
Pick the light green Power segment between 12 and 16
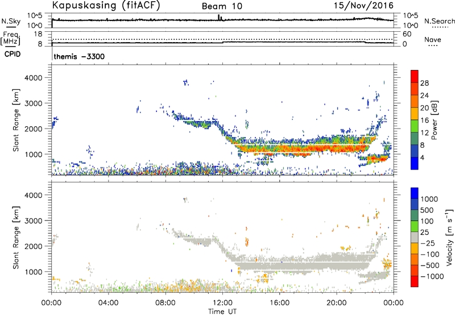(x=415, y=126)
